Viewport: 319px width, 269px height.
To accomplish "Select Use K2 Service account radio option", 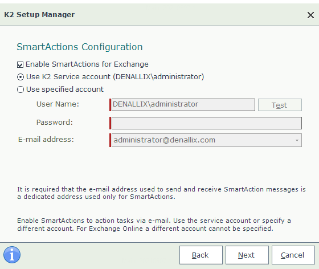I will [x=21, y=77].
